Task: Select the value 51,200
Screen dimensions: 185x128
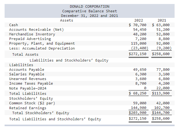Action: coord(163,30)
